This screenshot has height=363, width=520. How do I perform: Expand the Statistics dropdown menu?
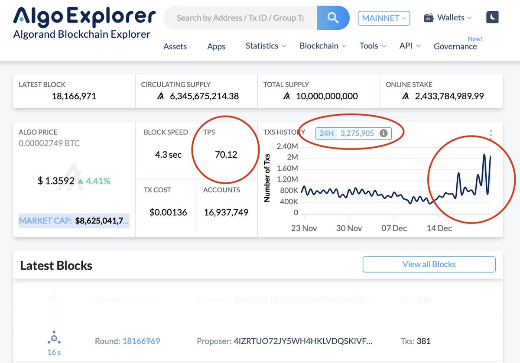tap(266, 45)
